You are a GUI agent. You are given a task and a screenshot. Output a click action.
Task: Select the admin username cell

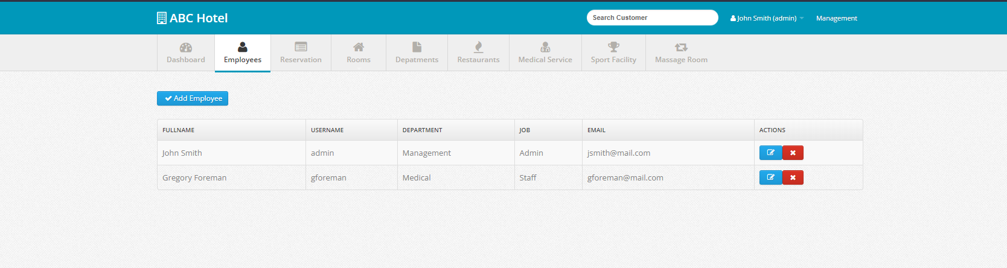[351, 153]
